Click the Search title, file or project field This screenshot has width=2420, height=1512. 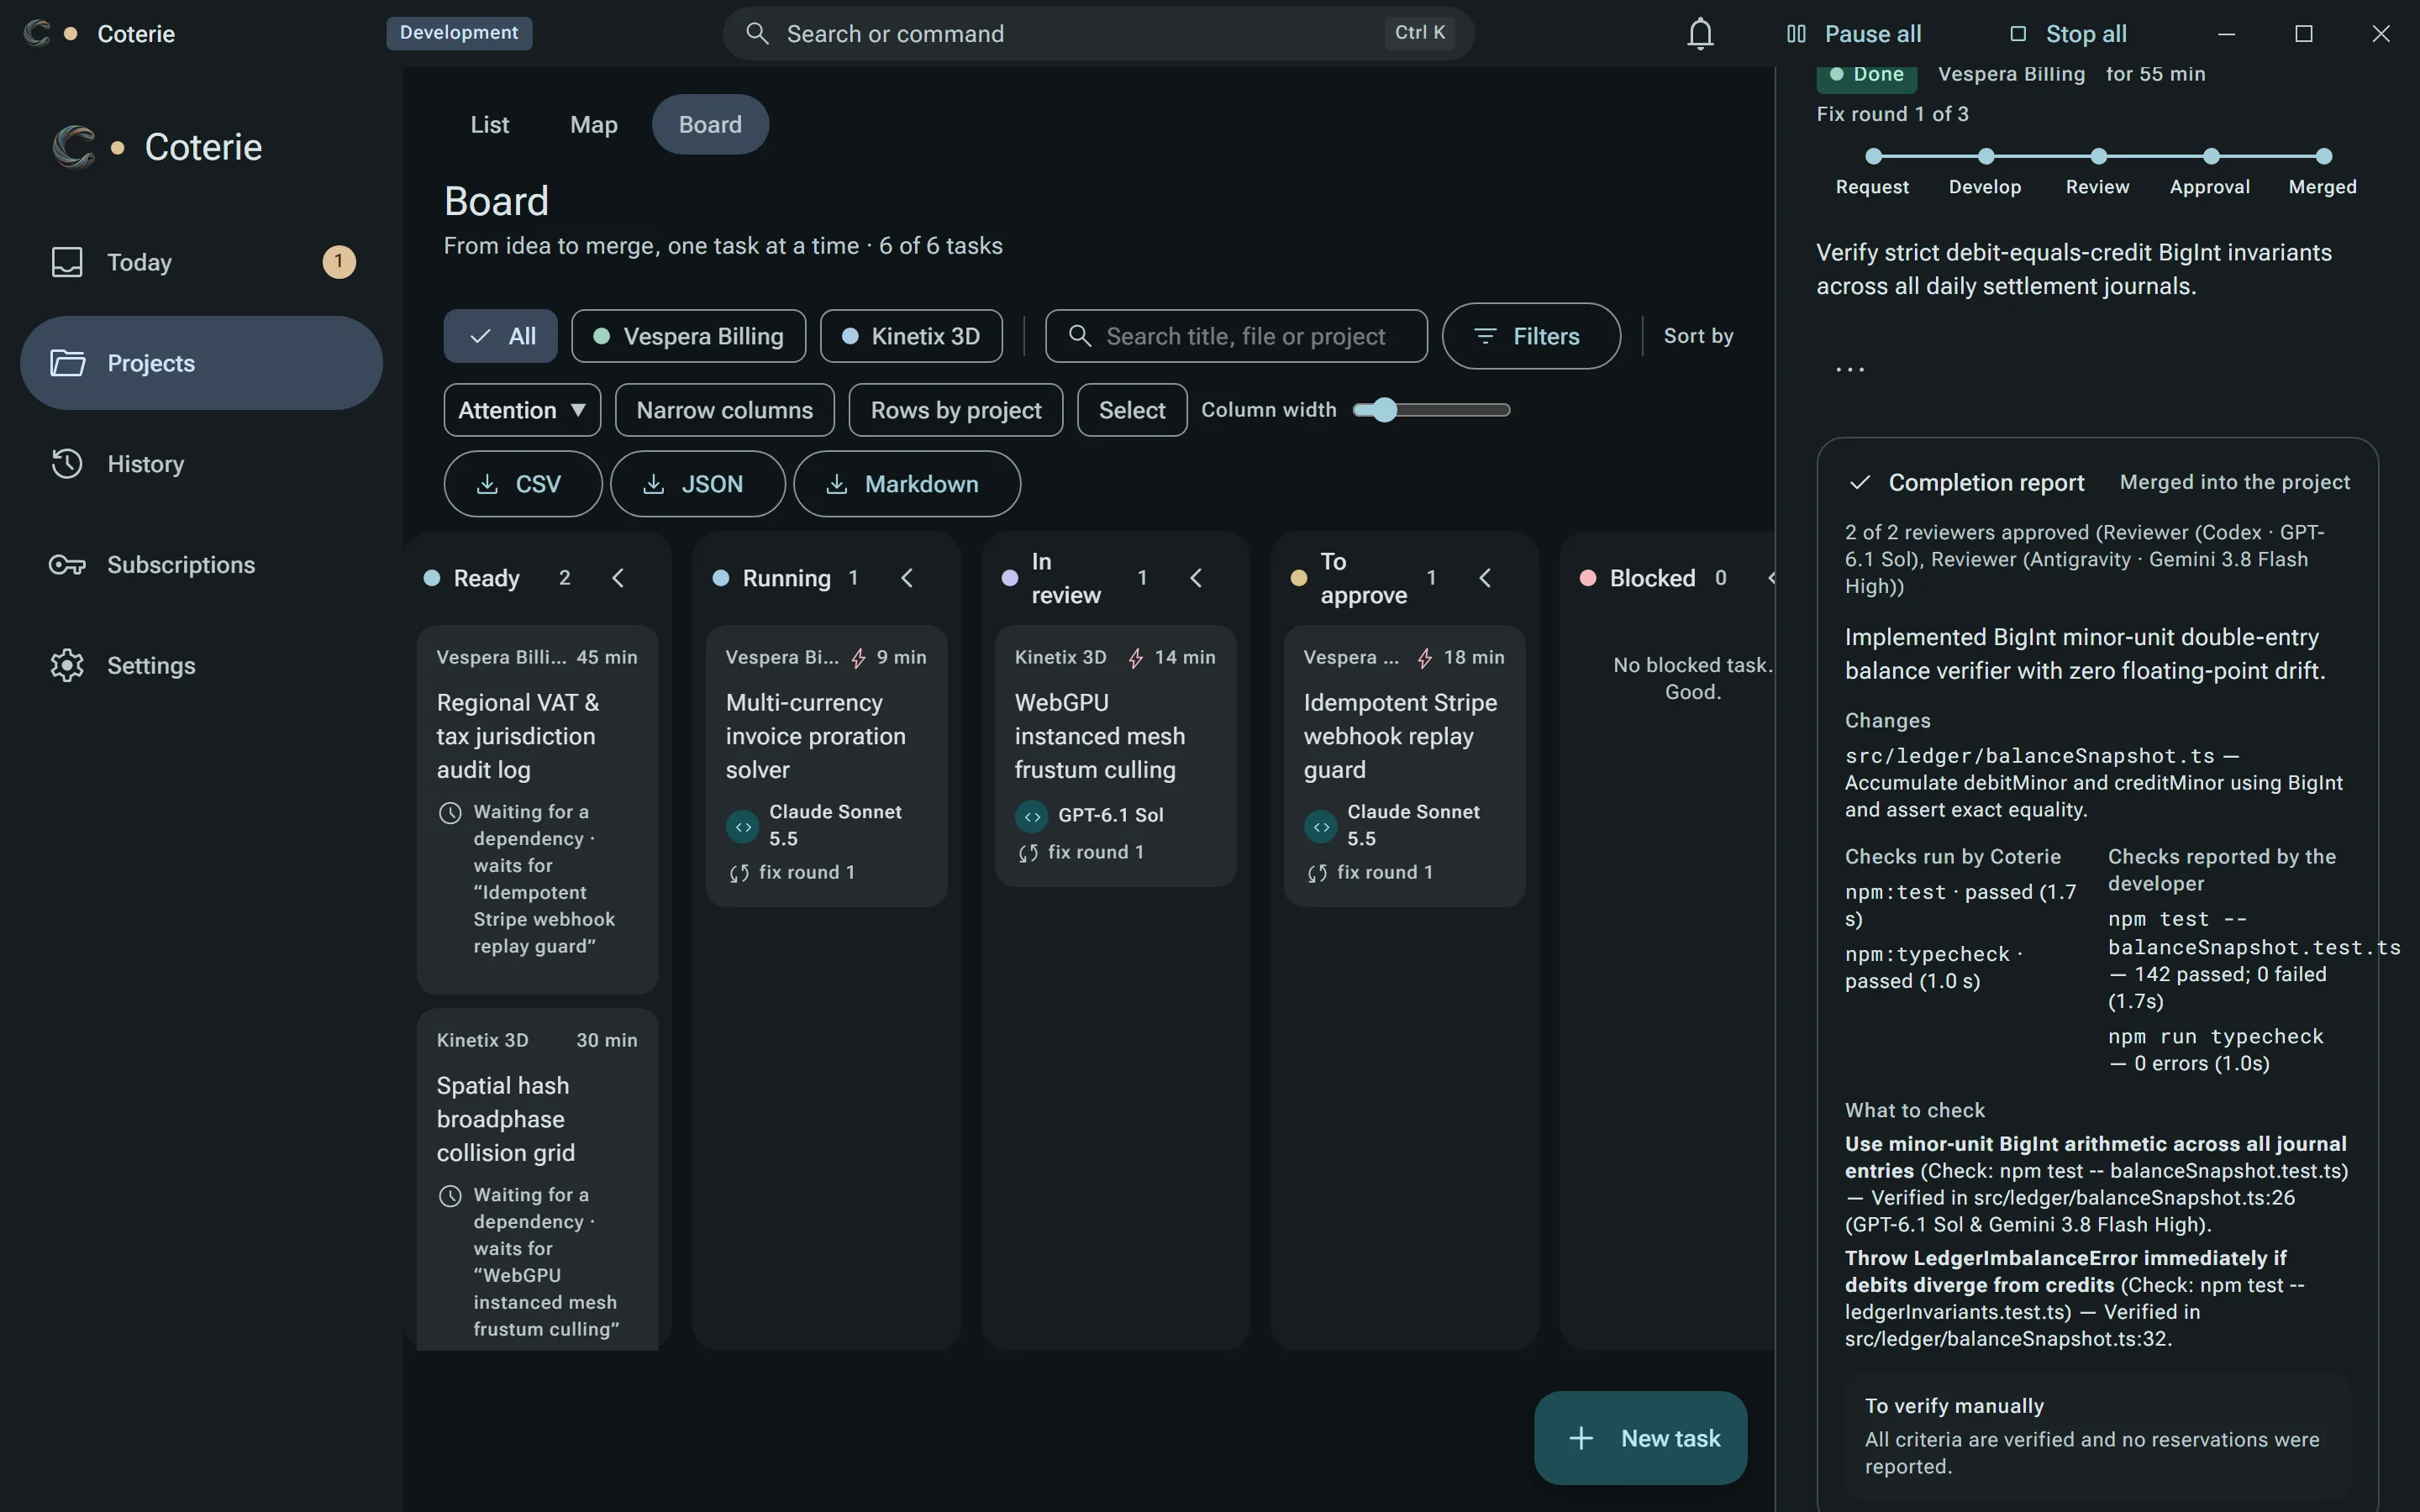(1236, 336)
